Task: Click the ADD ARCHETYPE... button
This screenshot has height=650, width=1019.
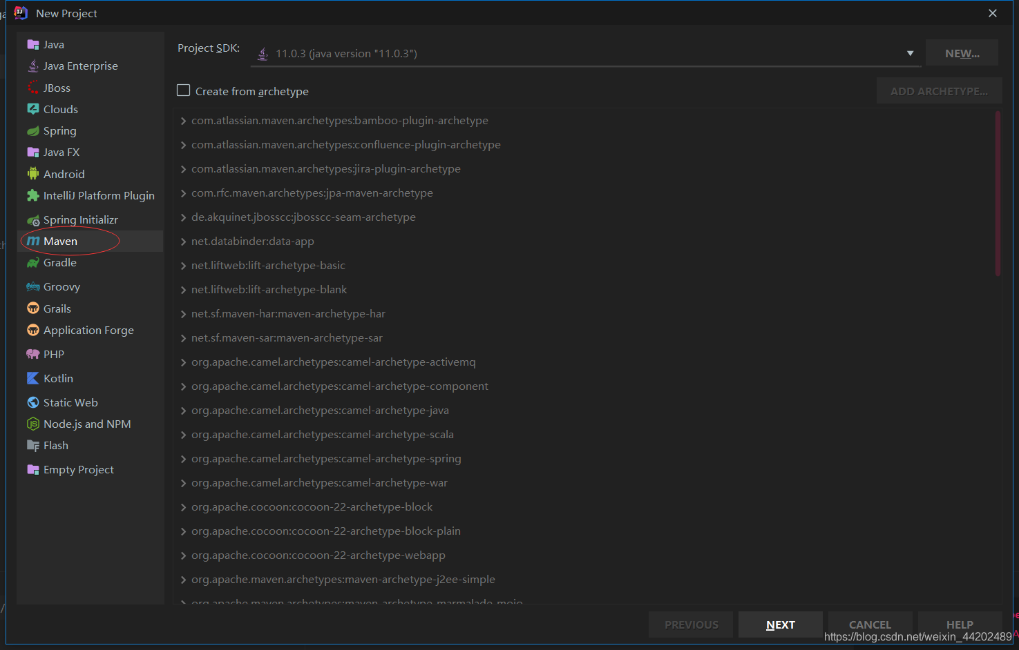Action: click(x=939, y=91)
